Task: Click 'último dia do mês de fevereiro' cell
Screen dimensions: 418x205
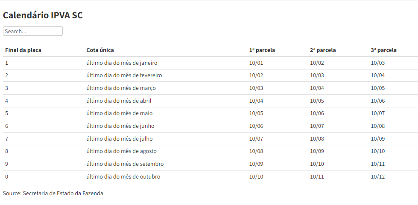Action: click(x=124, y=75)
